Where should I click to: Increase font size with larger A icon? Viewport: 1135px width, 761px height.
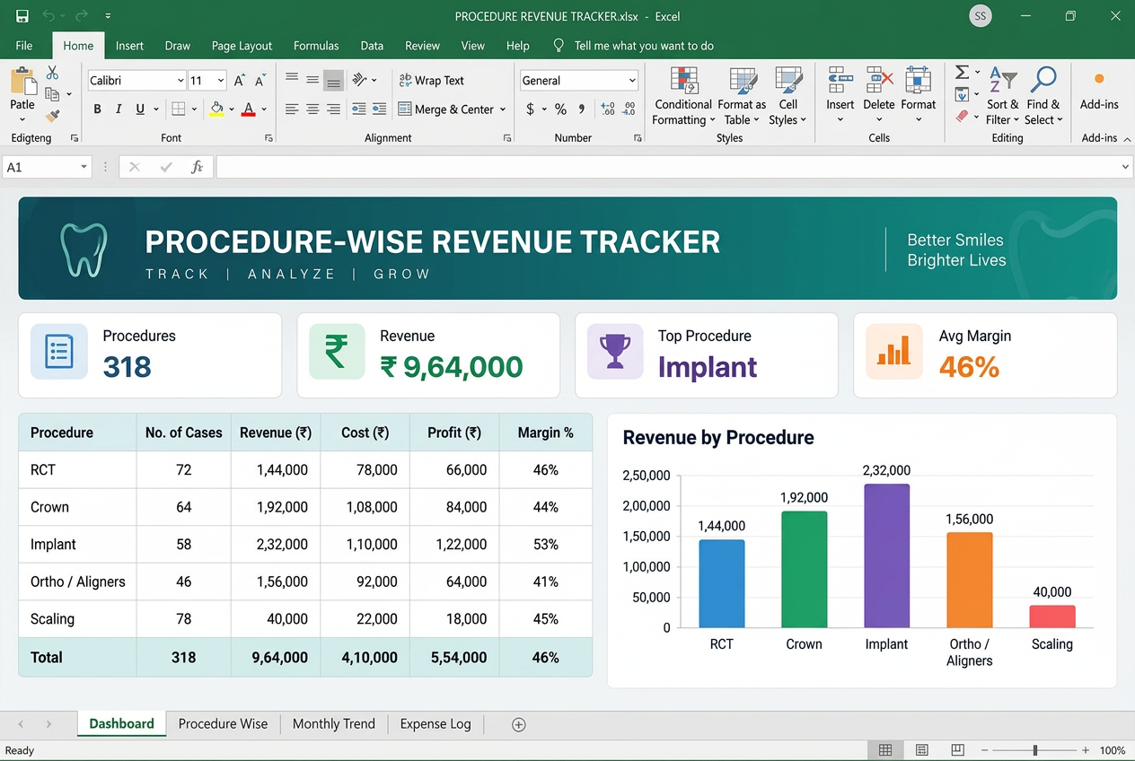240,81
